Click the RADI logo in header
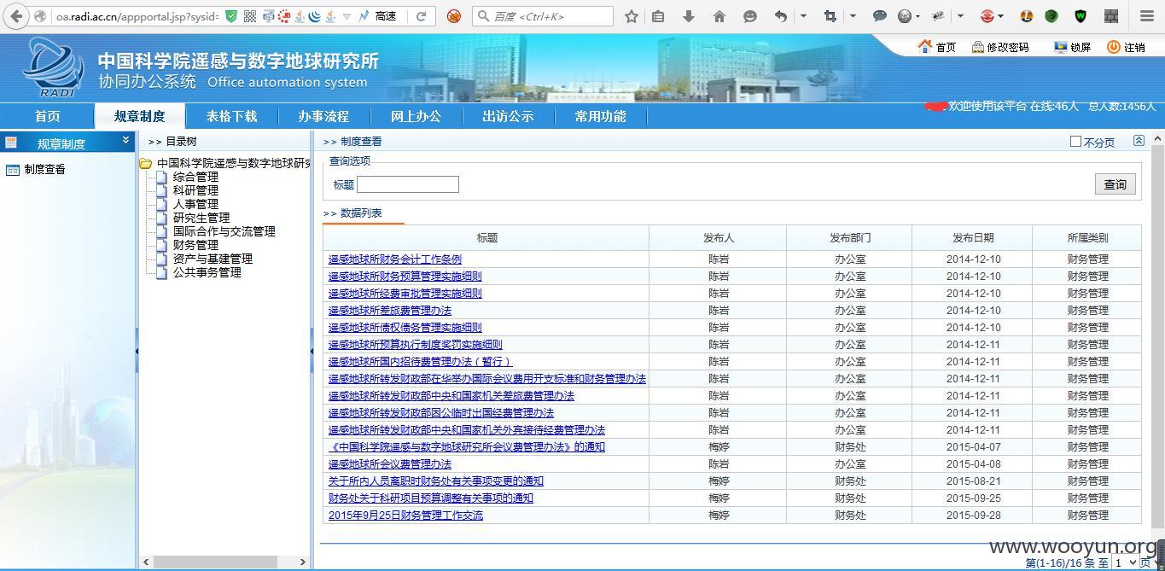The image size is (1165, 571). (55, 67)
